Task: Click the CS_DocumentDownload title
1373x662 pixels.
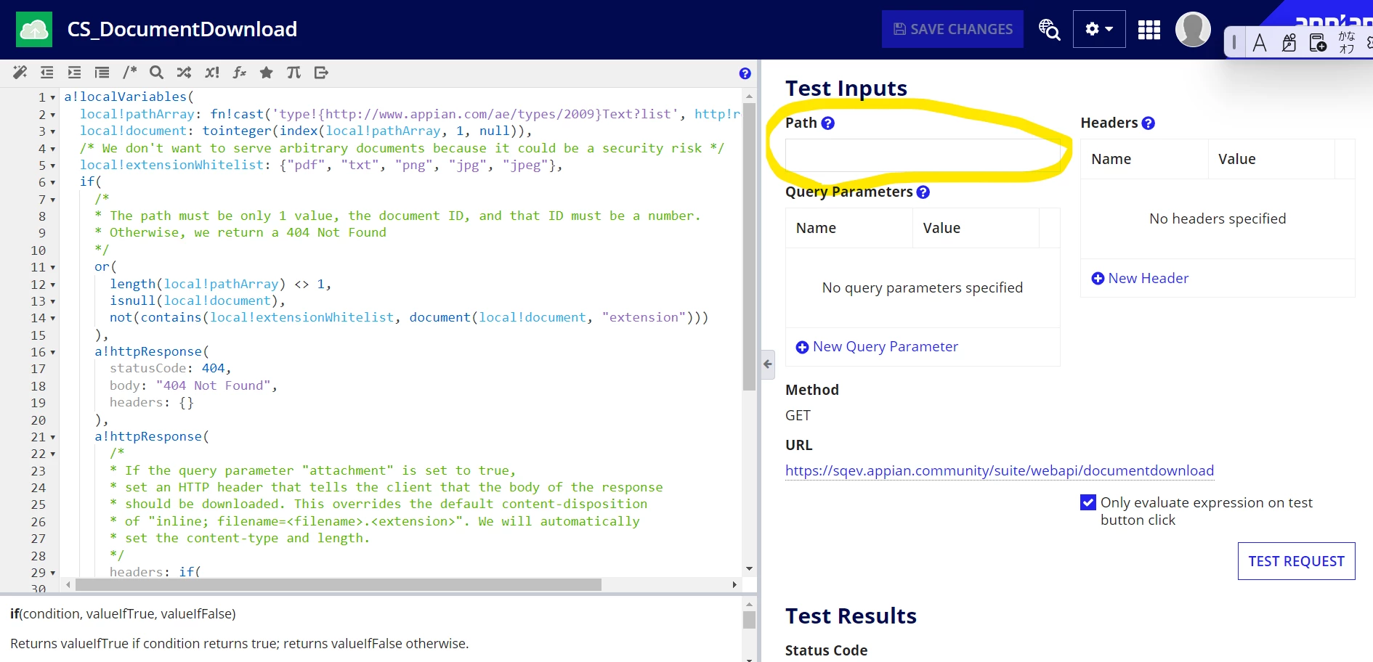Action: click(182, 29)
